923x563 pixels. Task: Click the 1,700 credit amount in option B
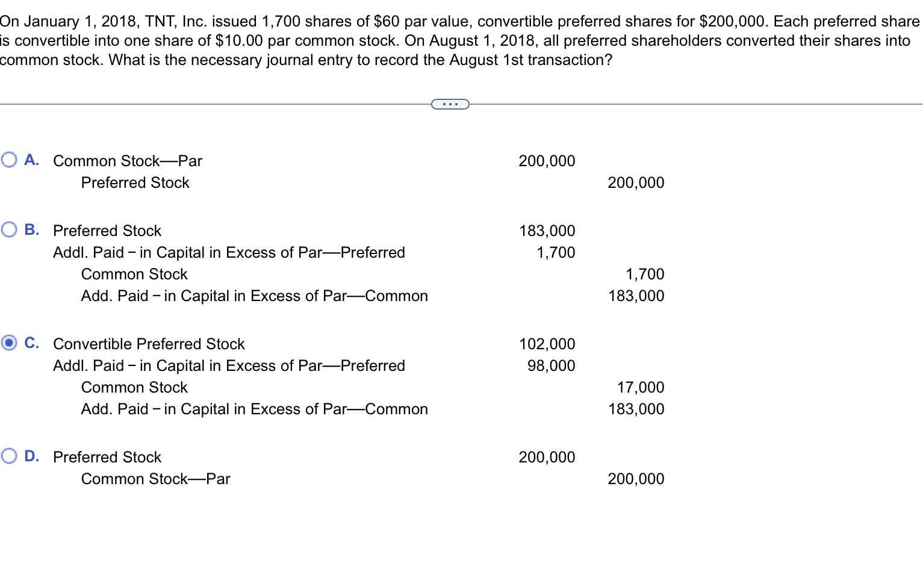click(x=644, y=274)
